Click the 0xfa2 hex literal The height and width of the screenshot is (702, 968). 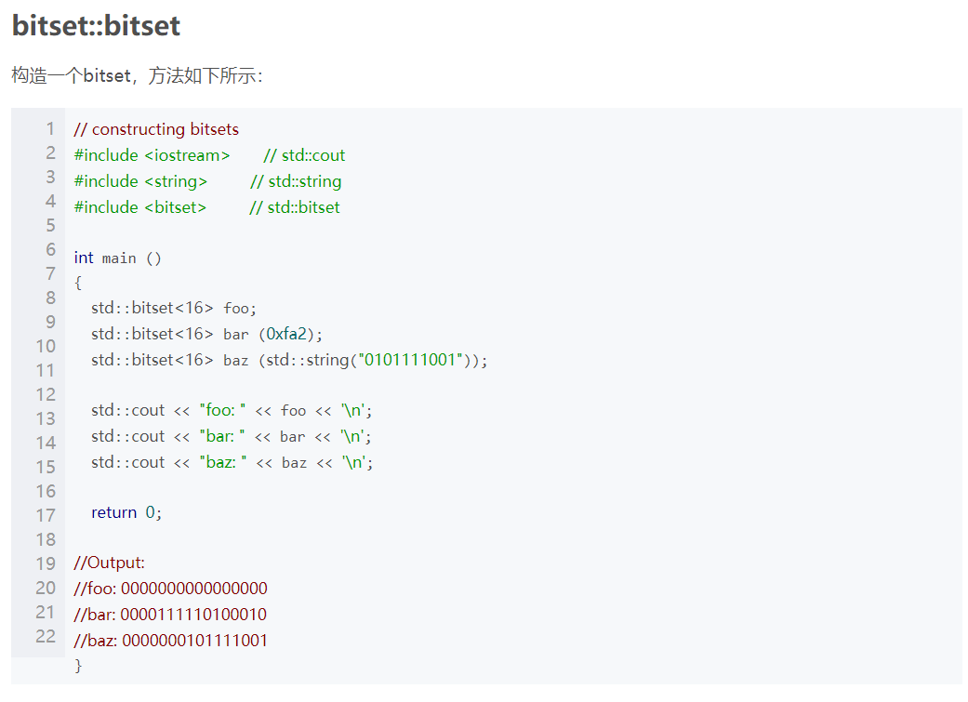[286, 334]
